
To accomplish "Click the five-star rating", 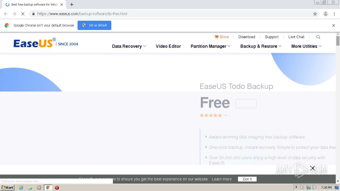I will [x=211, y=115].
